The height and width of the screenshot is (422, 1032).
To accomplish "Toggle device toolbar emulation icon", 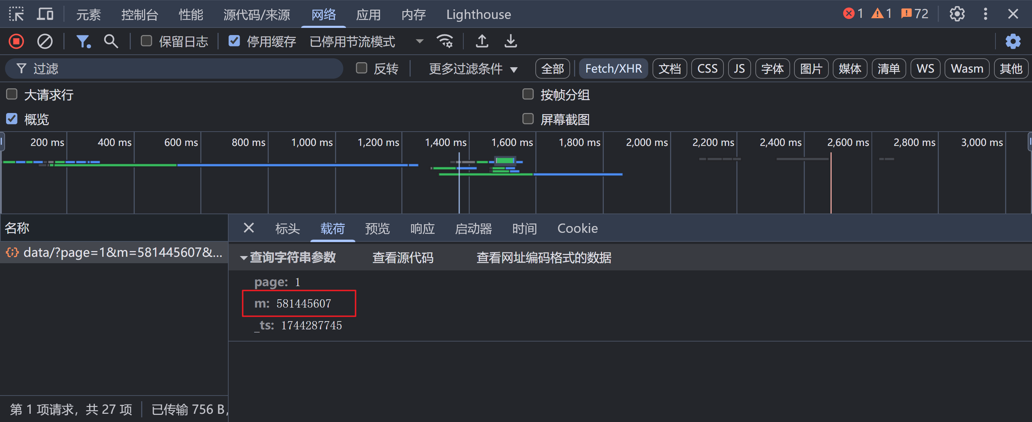I will pos(45,14).
